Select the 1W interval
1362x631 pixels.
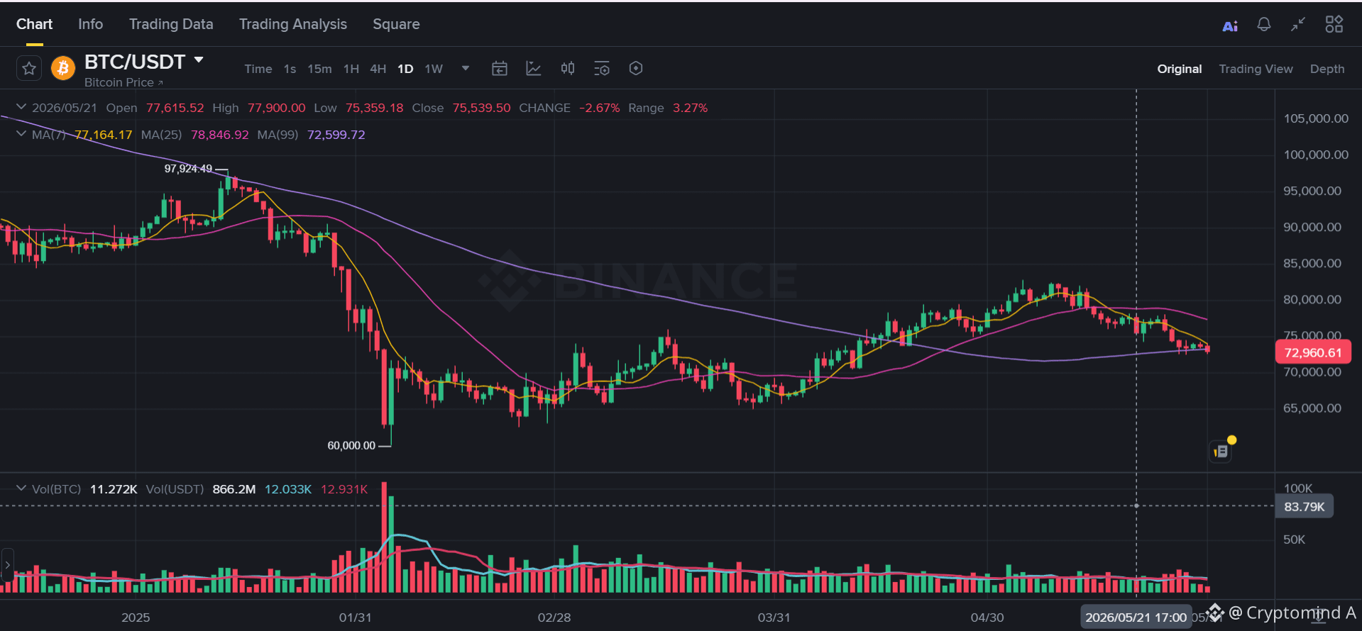click(434, 69)
